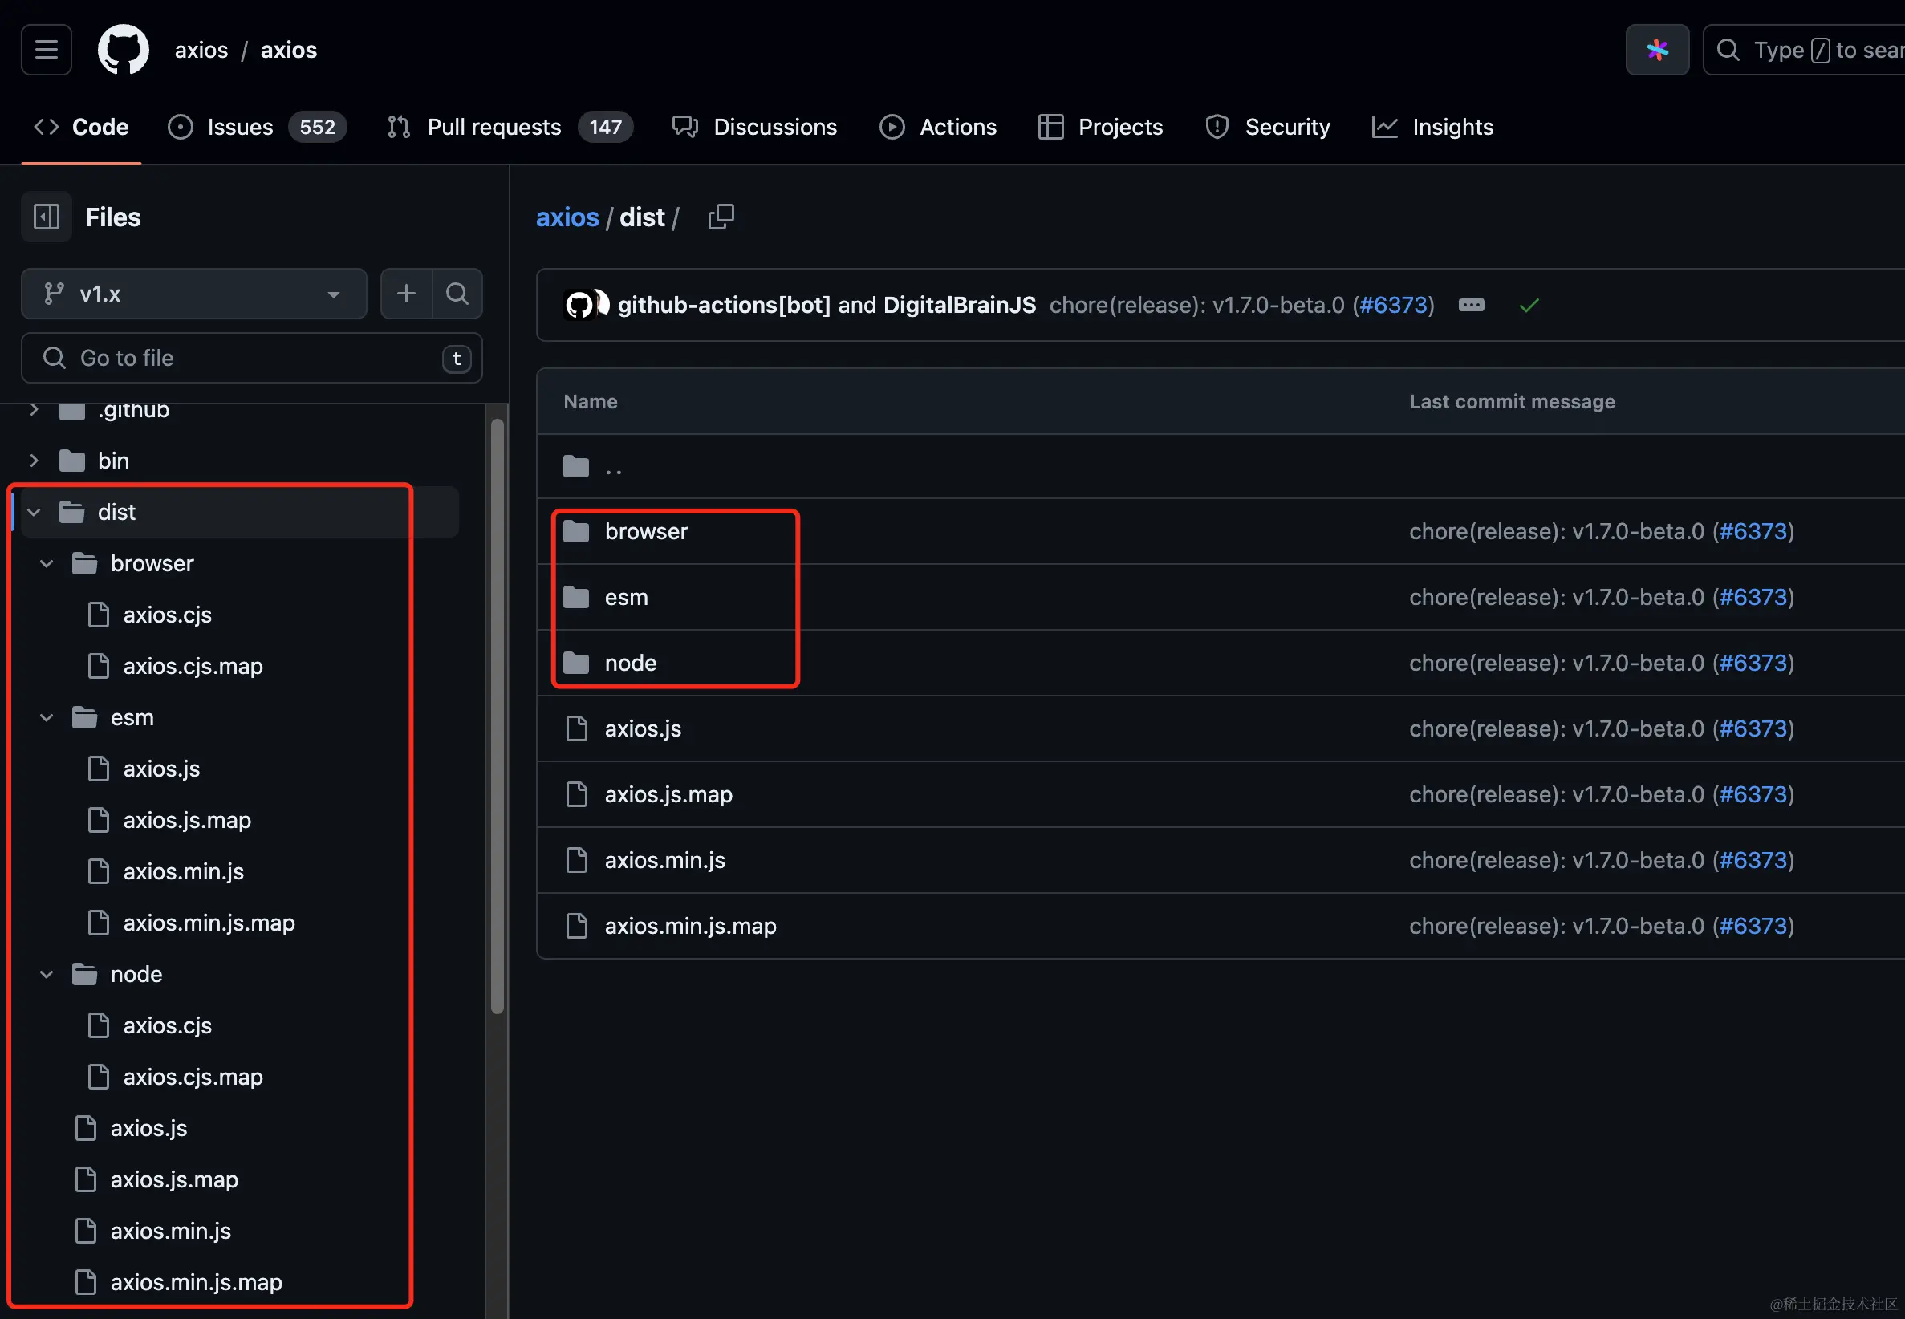
Task: Add a file with the plus button
Action: [x=406, y=294]
